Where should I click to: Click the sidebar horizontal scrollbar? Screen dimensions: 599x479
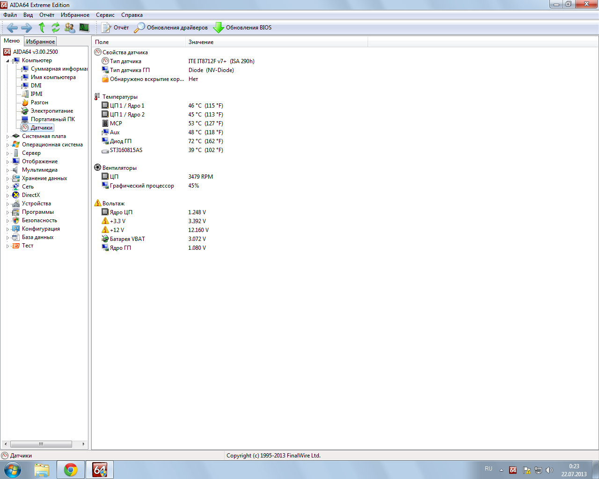pos(41,444)
